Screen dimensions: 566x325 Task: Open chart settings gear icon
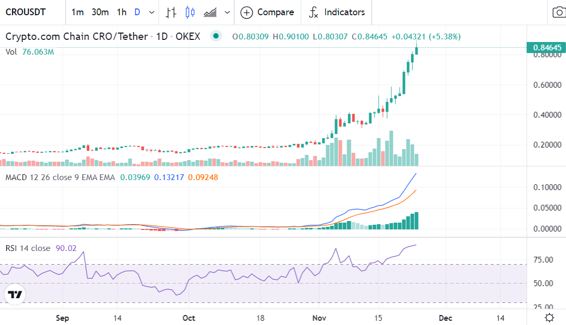click(549, 317)
